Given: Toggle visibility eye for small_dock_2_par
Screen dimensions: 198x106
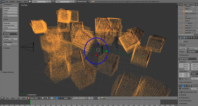Looking at the screenshot, I should coord(197,30).
